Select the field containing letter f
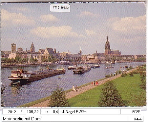The image size is (148, 122). pyautogui.click(x=21, y=112)
